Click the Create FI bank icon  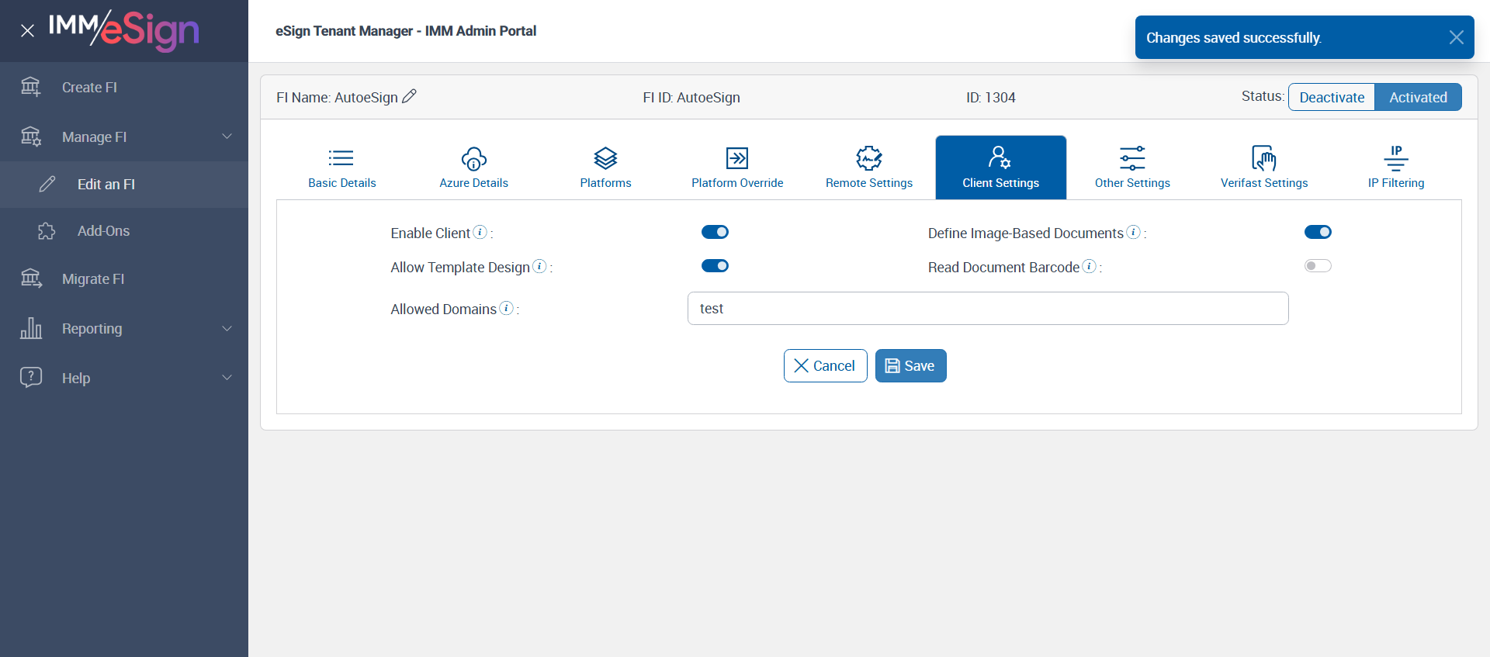30,87
